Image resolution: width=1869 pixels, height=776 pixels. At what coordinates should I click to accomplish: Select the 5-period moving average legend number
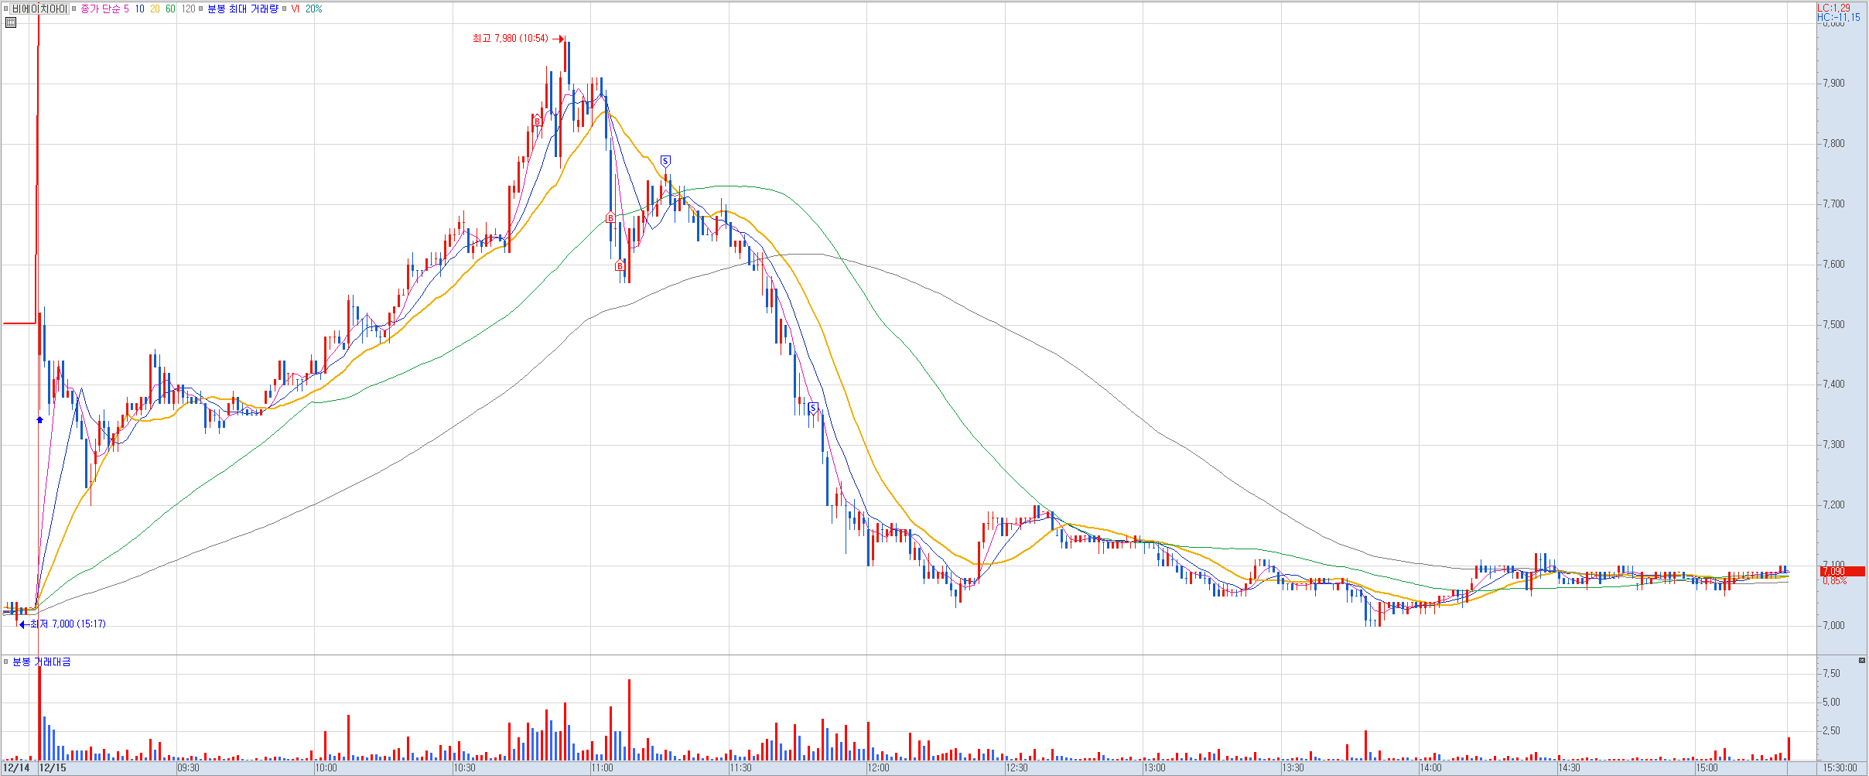point(126,9)
